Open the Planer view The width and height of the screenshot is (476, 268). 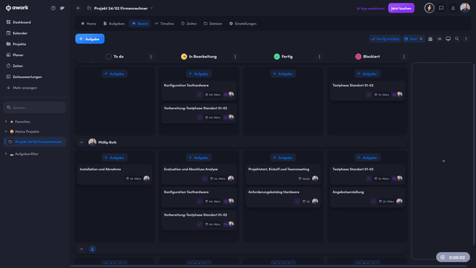[15, 55]
